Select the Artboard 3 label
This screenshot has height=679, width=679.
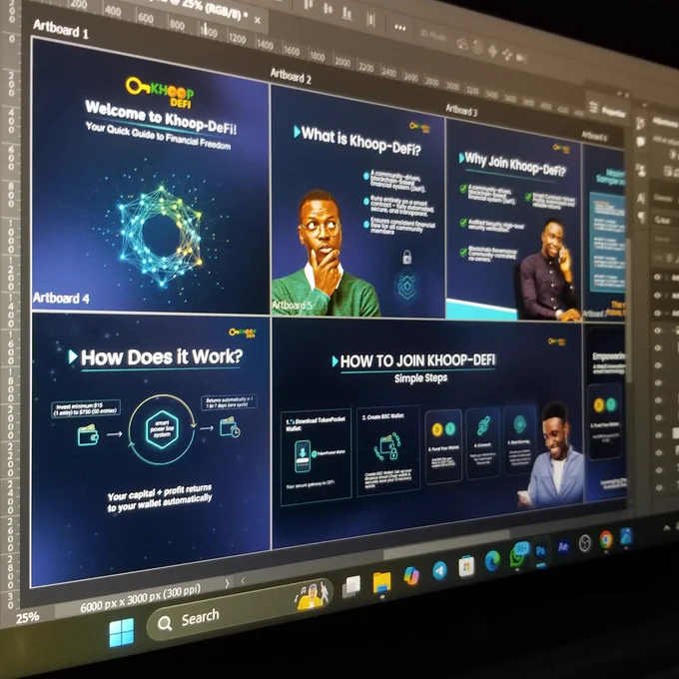461,111
